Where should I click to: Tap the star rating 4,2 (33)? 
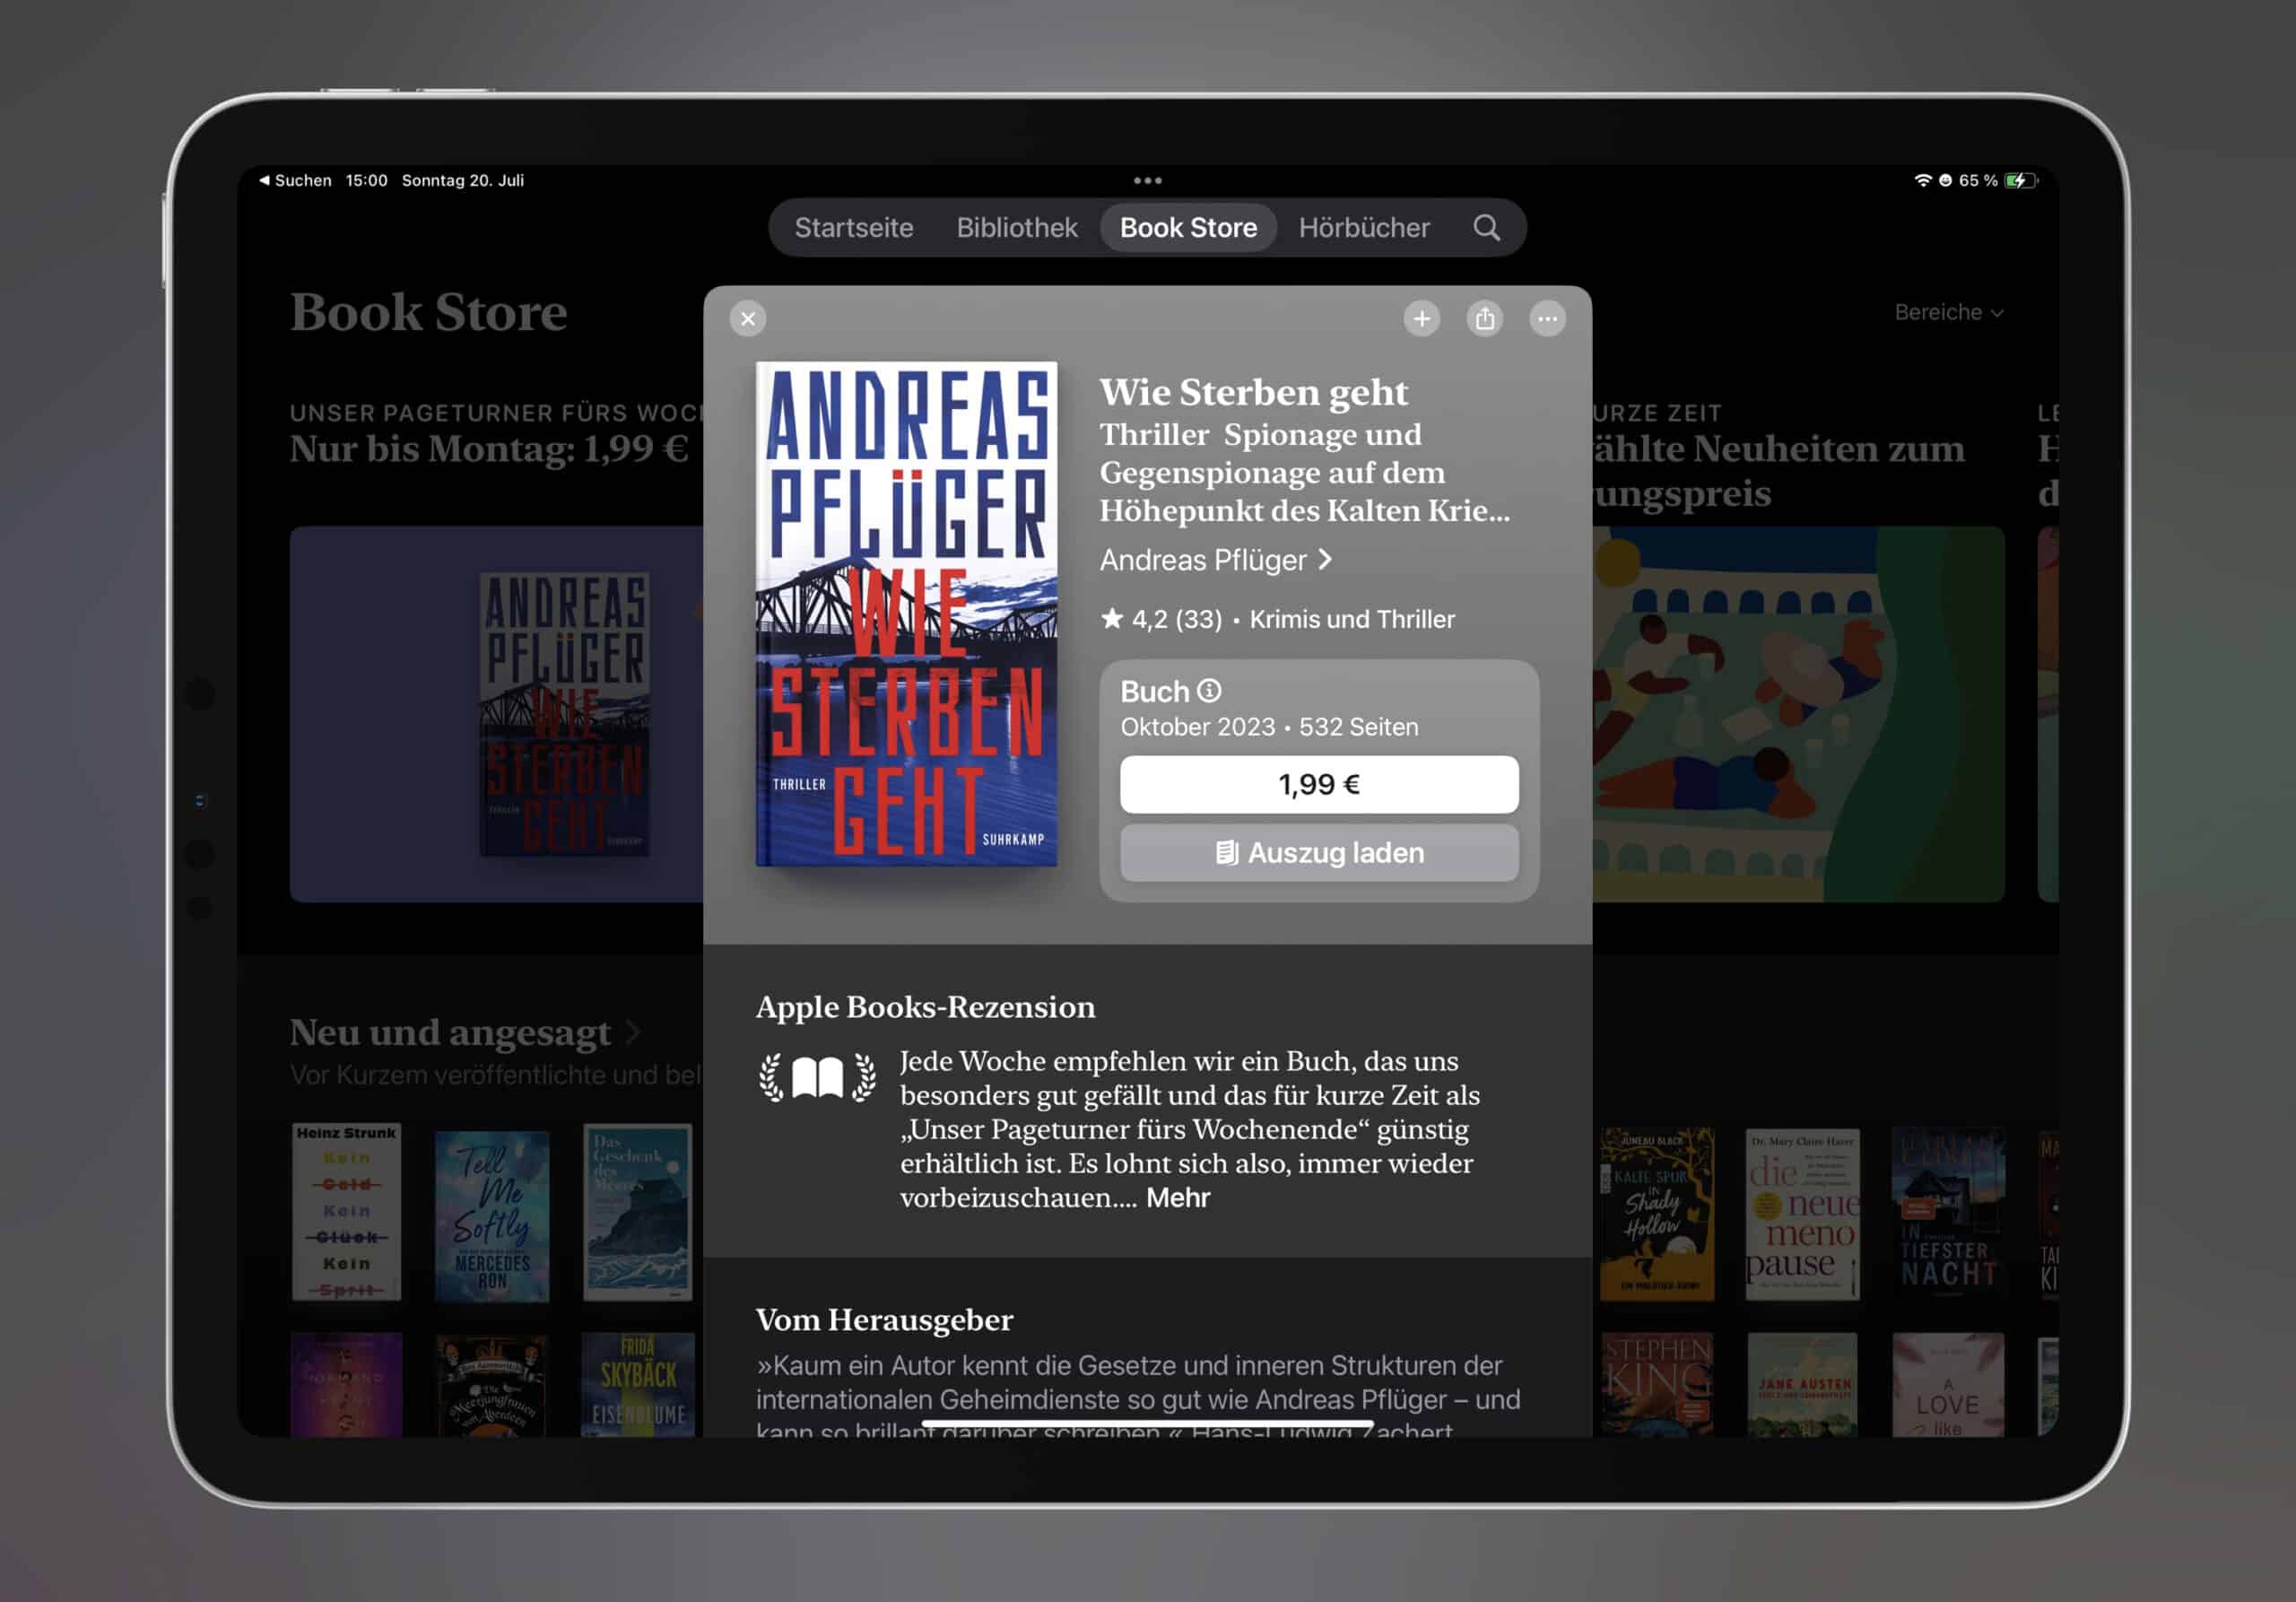point(1161,619)
